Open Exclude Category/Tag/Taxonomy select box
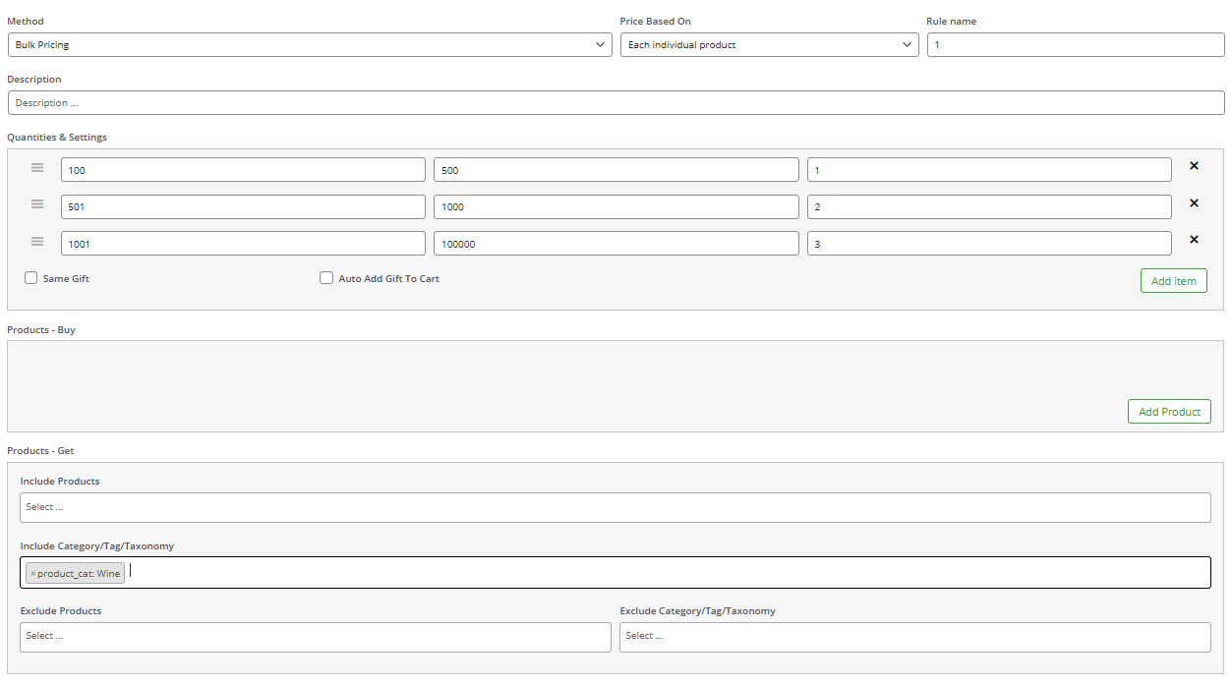1232x686 pixels. pyautogui.click(x=914, y=637)
